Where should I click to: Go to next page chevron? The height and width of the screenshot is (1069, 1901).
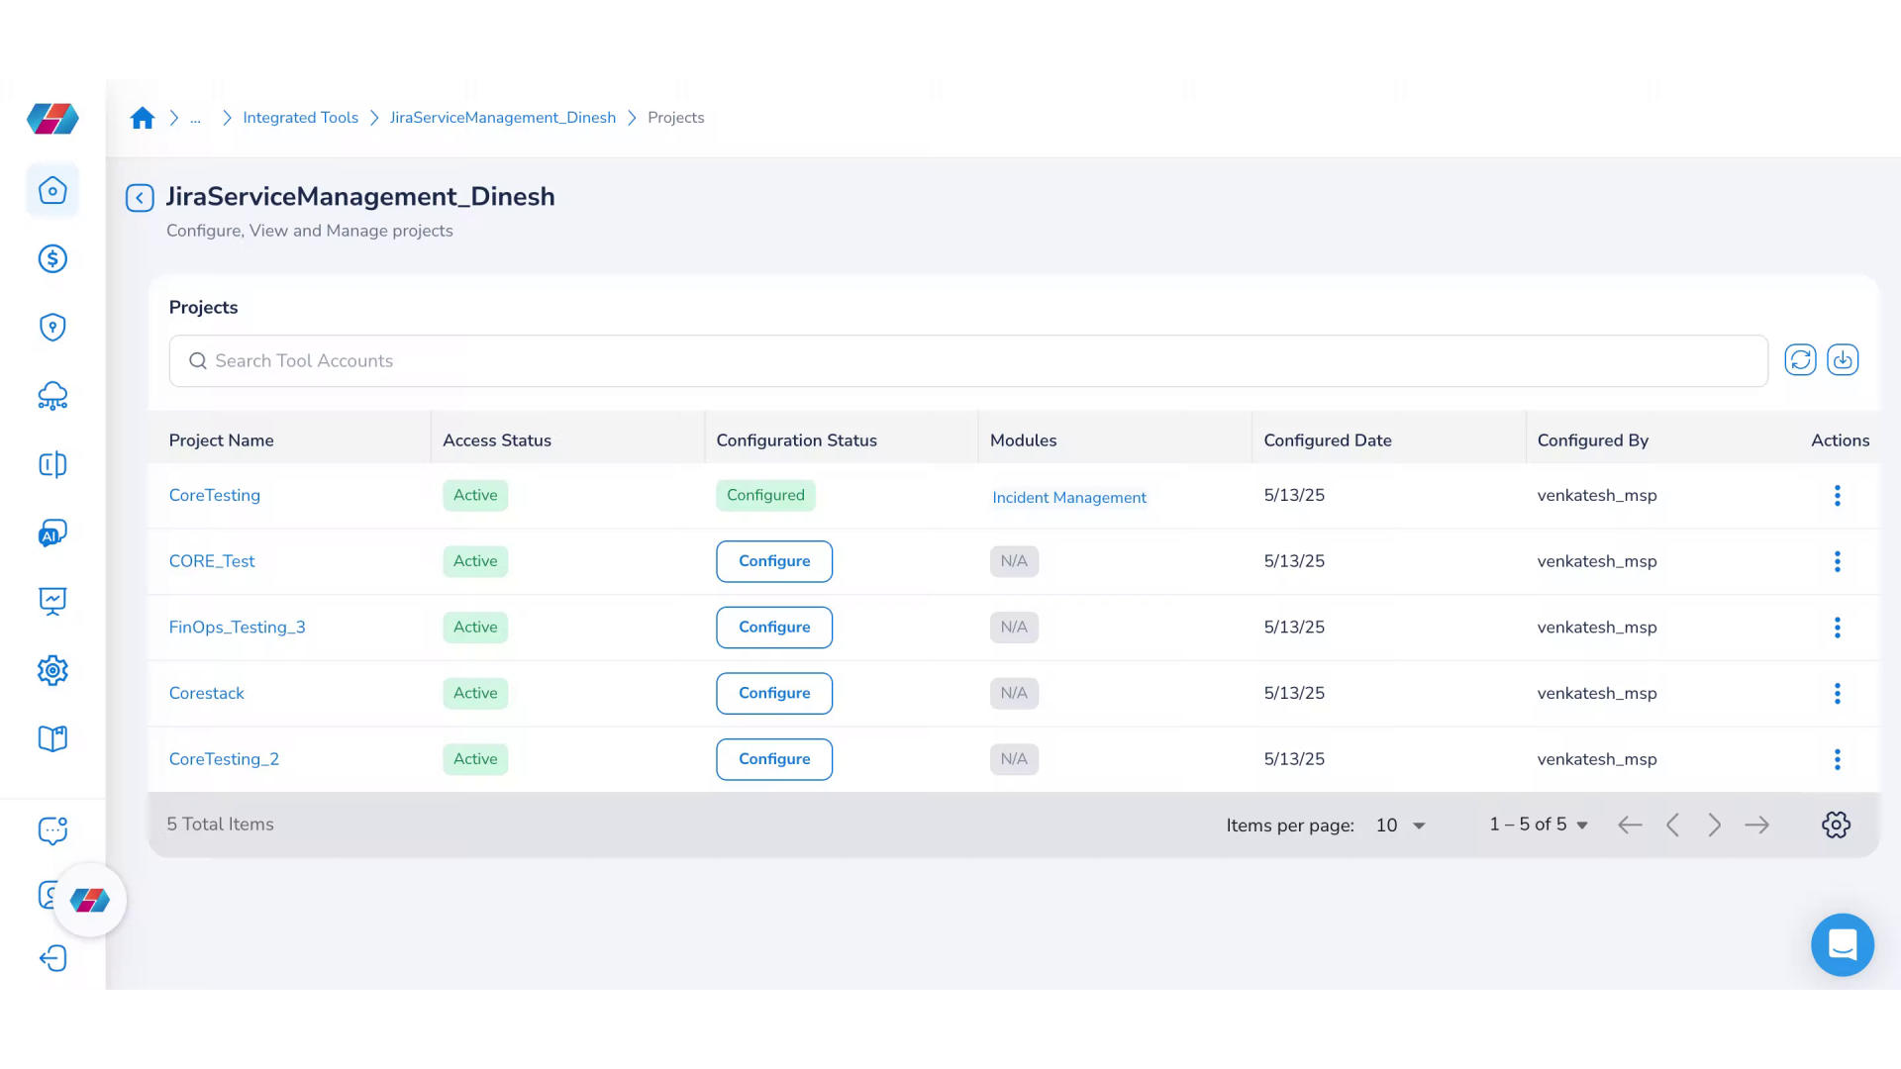point(1715,825)
